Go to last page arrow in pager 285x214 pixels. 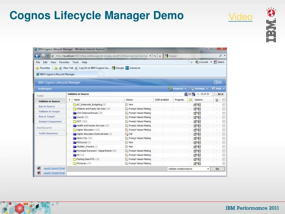click(x=223, y=94)
